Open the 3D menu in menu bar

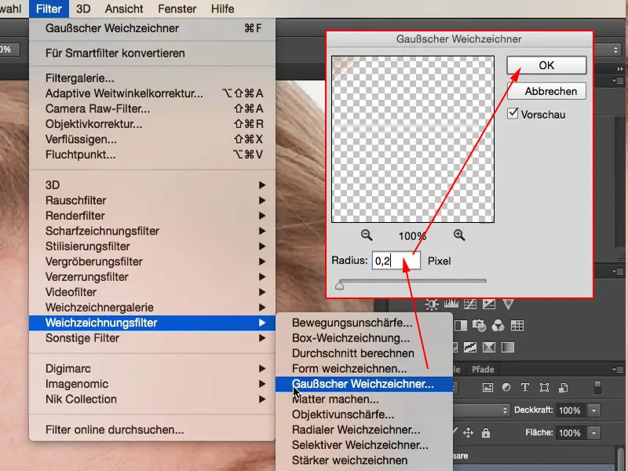point(83,9)
